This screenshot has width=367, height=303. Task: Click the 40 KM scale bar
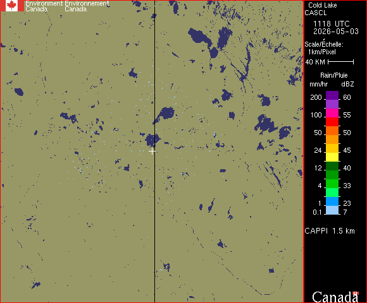pos(340,62)
